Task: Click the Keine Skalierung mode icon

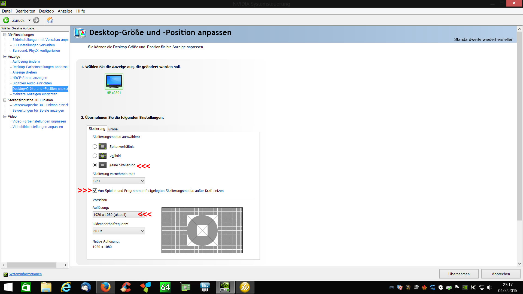Action: 102,165
